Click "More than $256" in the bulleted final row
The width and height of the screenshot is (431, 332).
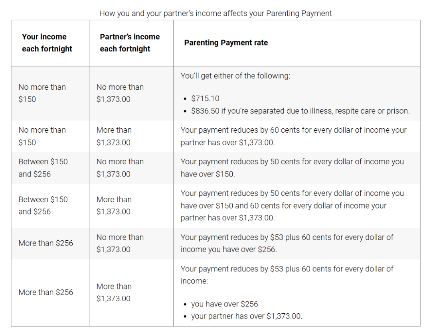(45, 292)
